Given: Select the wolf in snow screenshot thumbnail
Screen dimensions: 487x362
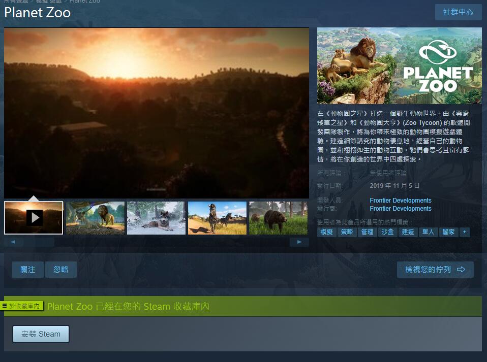Looking at the screenshot, I should coord(156,218).
